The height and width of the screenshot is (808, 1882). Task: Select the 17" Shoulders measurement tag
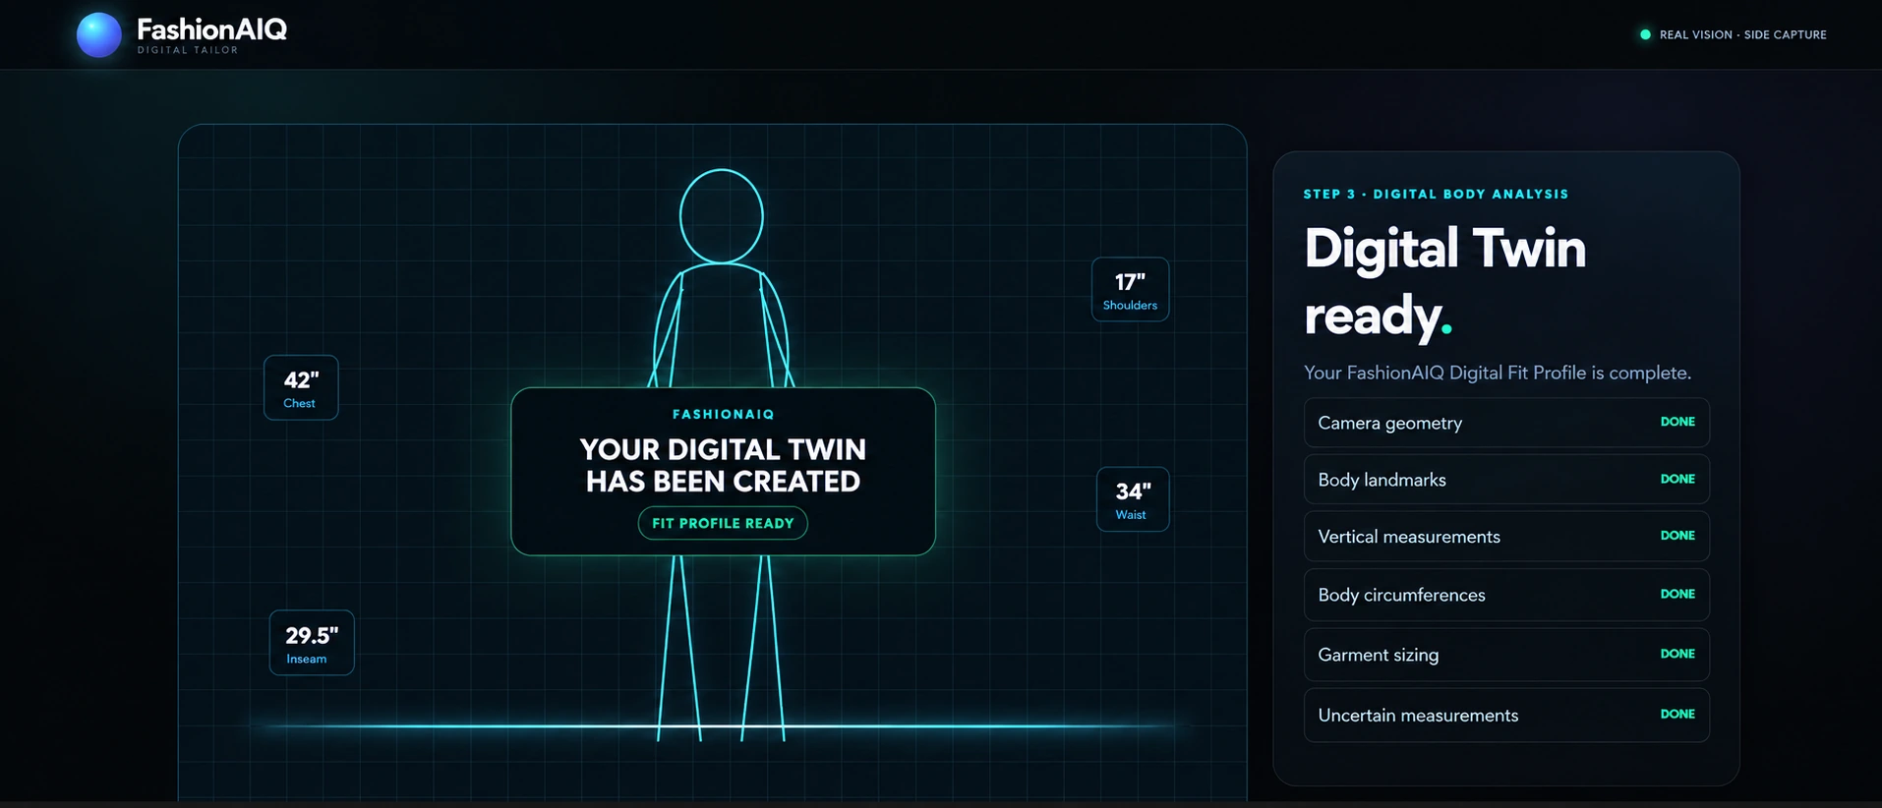pos(1130,289)
